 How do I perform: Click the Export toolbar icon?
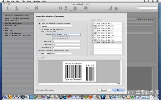(x=66, y=8)
